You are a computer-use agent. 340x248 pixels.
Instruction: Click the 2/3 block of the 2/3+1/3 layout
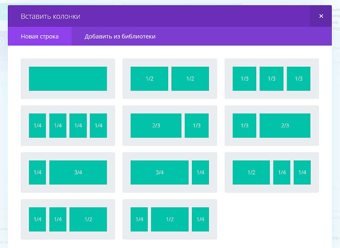156,125
